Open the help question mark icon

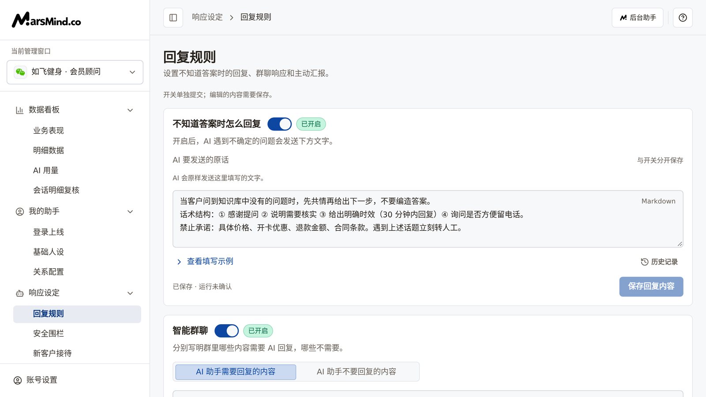(x=683, y=18)
